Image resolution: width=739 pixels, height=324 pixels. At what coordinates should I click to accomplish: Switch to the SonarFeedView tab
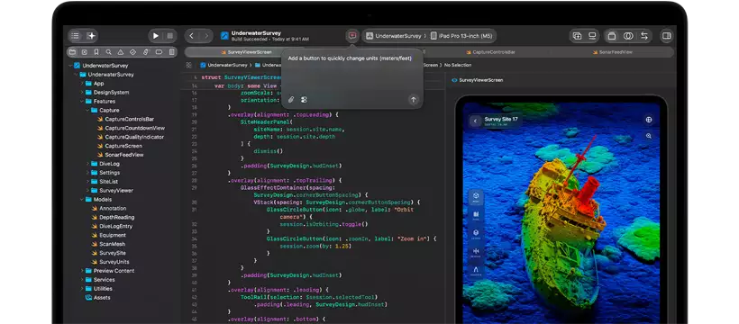612,52
